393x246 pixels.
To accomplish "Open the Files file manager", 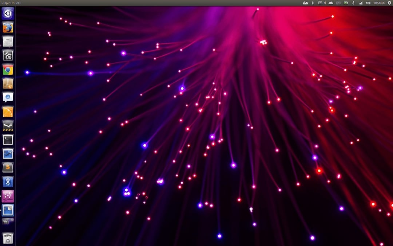I will [8, 42].
